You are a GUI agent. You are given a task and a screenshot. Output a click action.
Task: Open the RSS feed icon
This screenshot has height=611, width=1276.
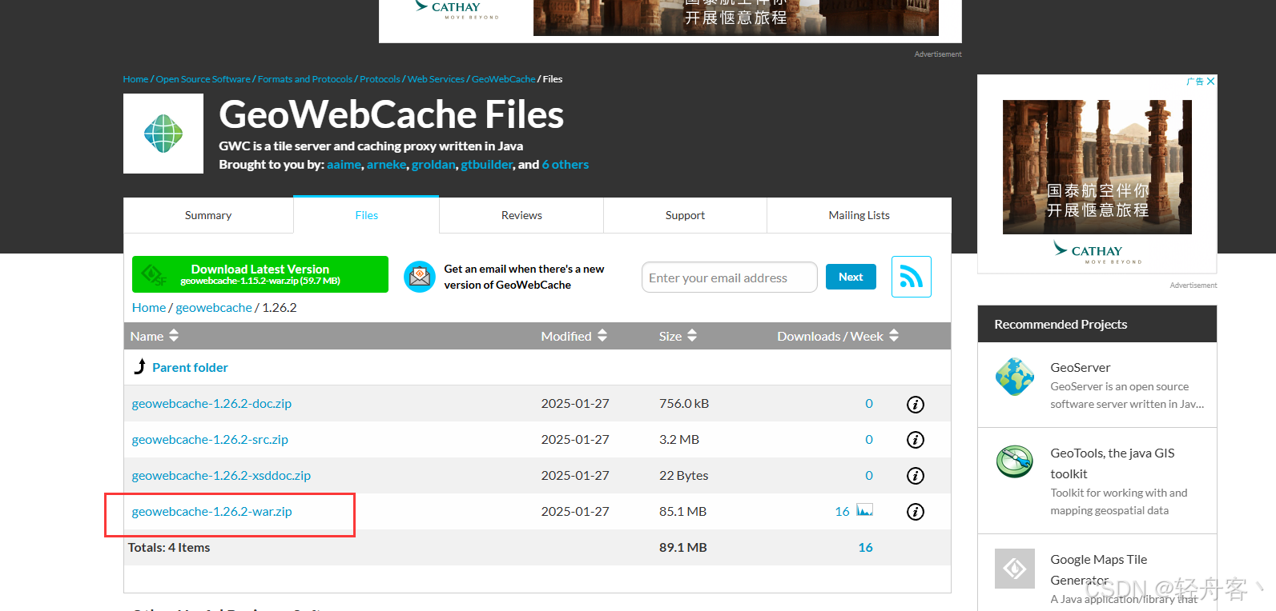(911, 277)
